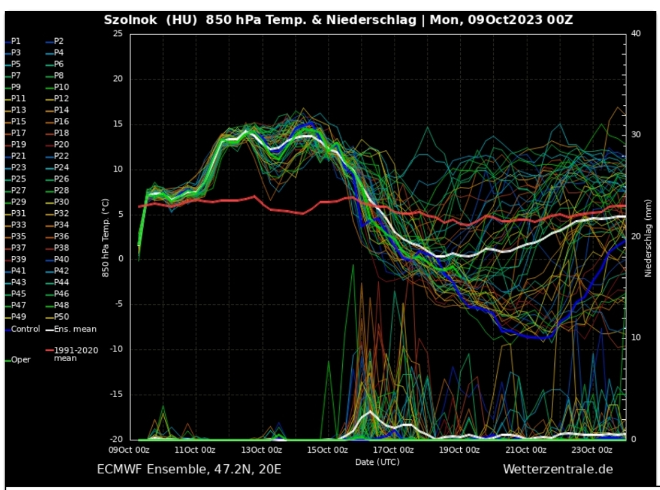Screen dimensions: 660x490
Task: Select the P26 legend entry
Action: tap(61, 179)
